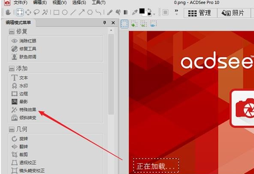Select the Magic Wand tool
The image size is (254, 174).
point(45,12)
